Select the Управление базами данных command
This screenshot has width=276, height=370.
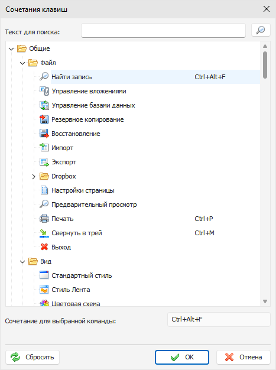click(x=93, y=105)
